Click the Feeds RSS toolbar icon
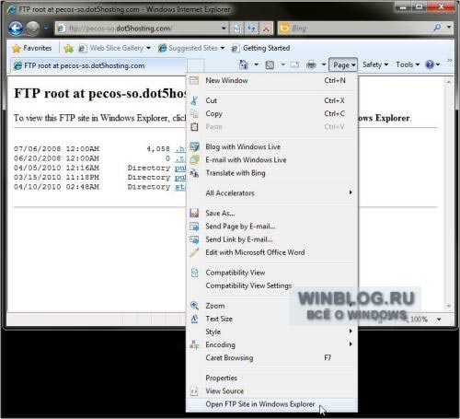The height and width of the screenshot is (419, 460). click(x=270, y=64)
